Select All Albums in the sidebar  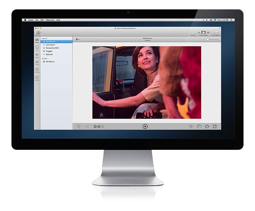point(50,62)
